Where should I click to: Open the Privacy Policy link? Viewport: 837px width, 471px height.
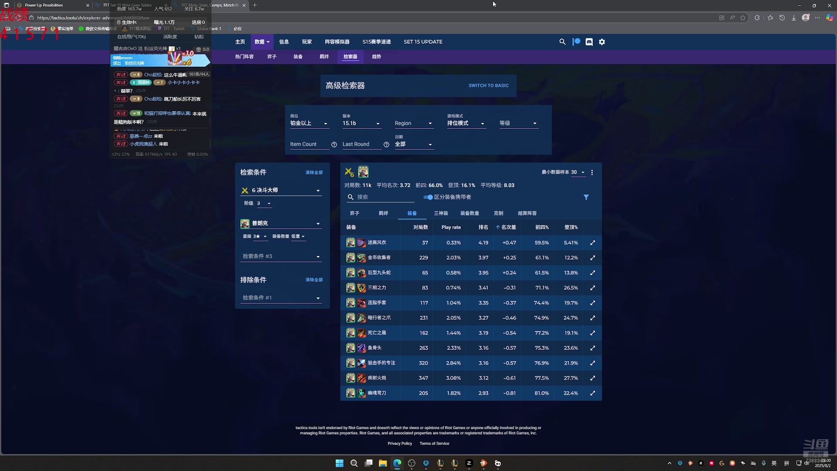tap(400, 444)
